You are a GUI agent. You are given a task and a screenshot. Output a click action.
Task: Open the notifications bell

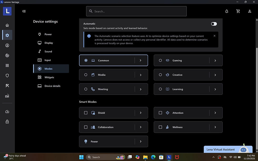pos(227,11)
